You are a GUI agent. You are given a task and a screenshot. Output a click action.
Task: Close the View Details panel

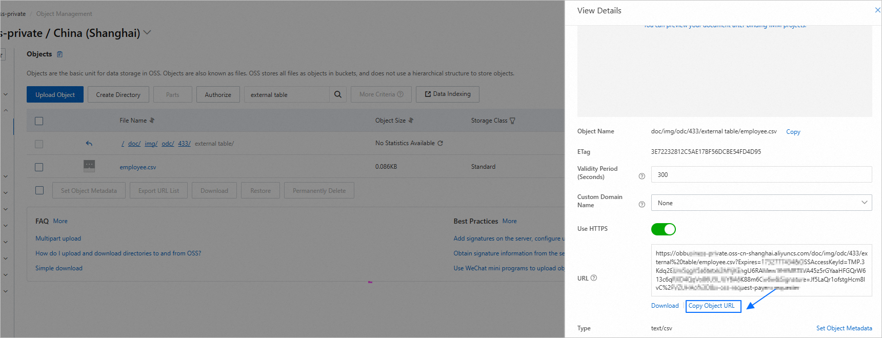877,10
